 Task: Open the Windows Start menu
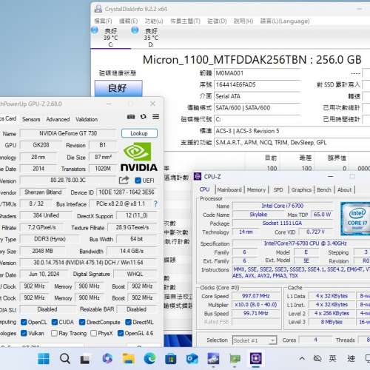pyautogui.click(x=44, y=358)
